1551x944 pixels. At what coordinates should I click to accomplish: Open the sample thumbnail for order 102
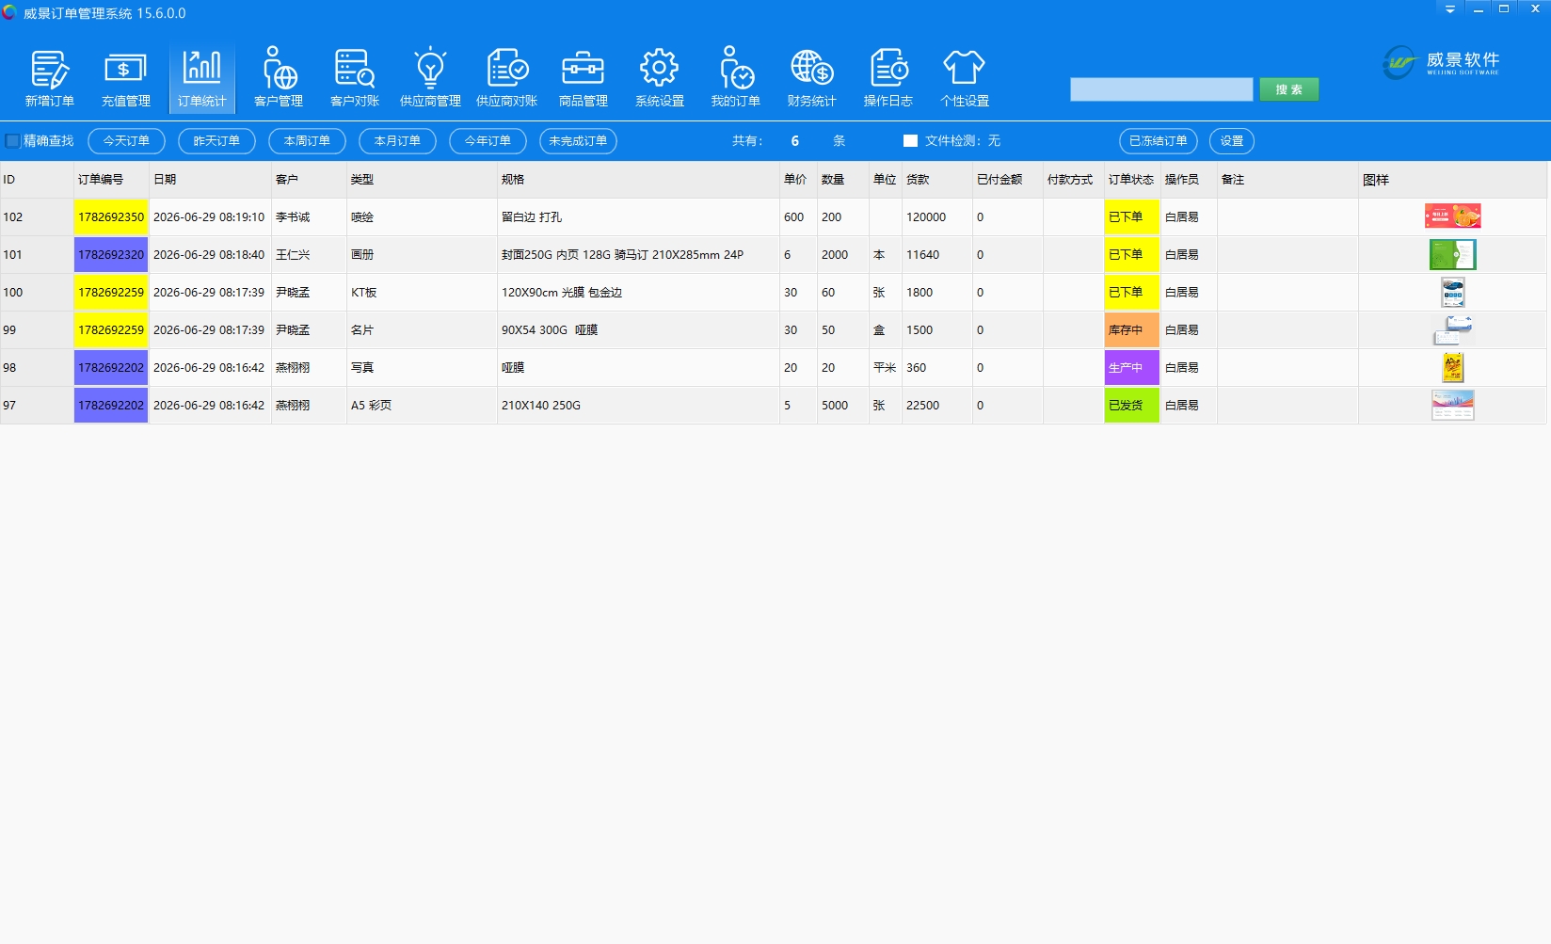tap(1453, 216)
